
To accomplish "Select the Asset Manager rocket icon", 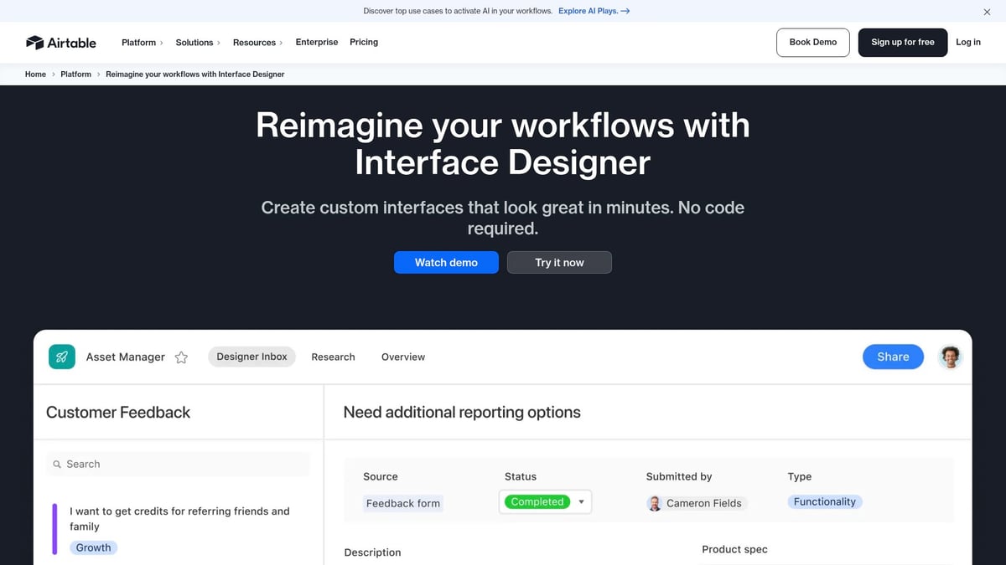I will coord(61,357).
